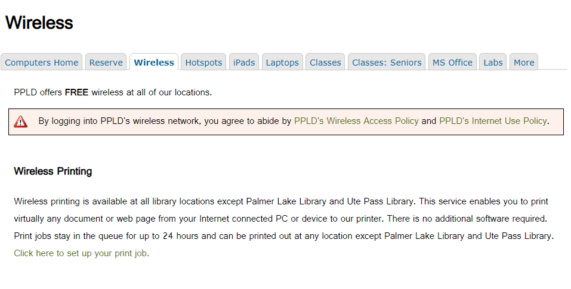Image resolution: width=571 pixels, height=289 pixels.
Task: Open the MS Office tab
Action: tap(452, 63)
